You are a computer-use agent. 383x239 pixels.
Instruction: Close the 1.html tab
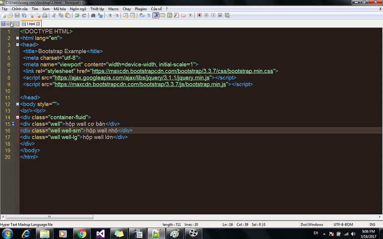click(x=38, y=24)
